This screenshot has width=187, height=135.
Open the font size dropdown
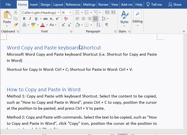point(70,13)
